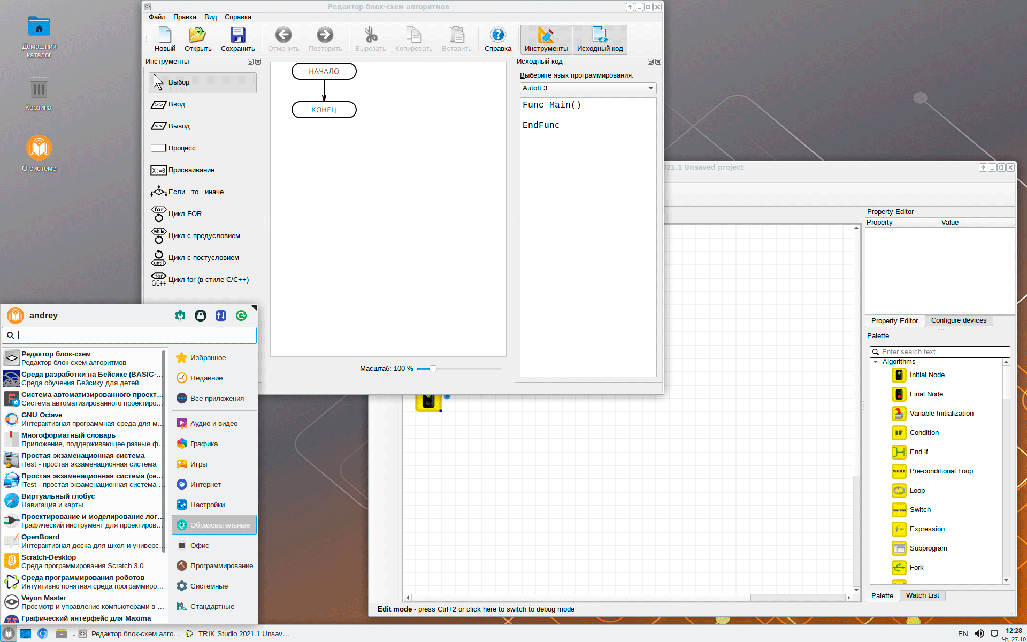Image resolution: width=1027 pixels, height=642 pixels.
Task: Toggle the Исходный код panel button
Action: (600, 40)
